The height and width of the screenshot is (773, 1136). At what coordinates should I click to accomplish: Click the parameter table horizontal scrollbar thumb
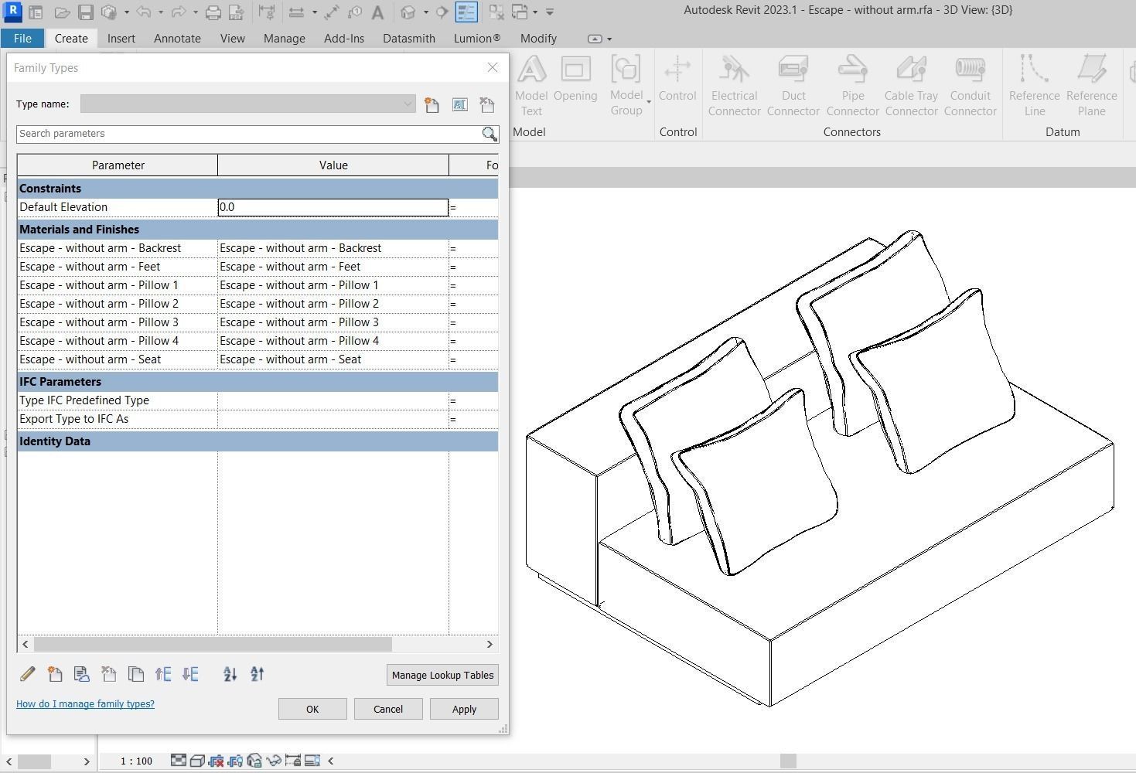click(x=213, y=644)
